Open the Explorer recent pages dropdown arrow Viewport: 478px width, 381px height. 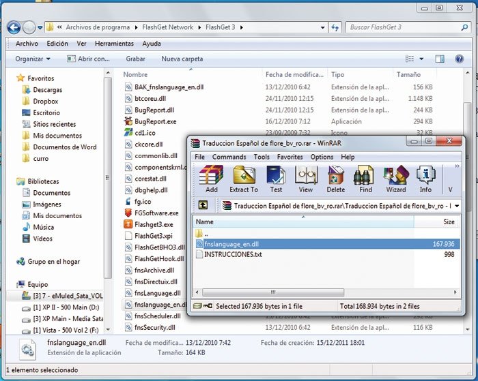click(x=40, y=28)
